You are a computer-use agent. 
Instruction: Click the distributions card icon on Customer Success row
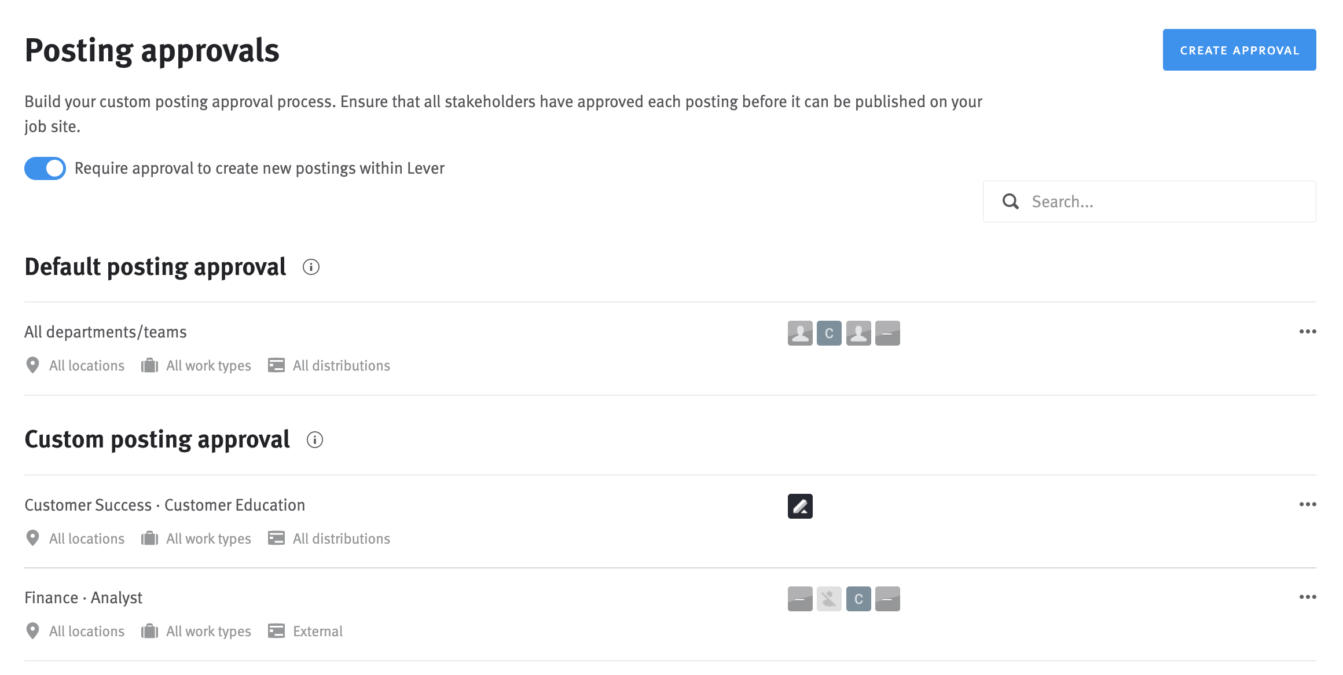pyautogui.click(x=277, y=538)
